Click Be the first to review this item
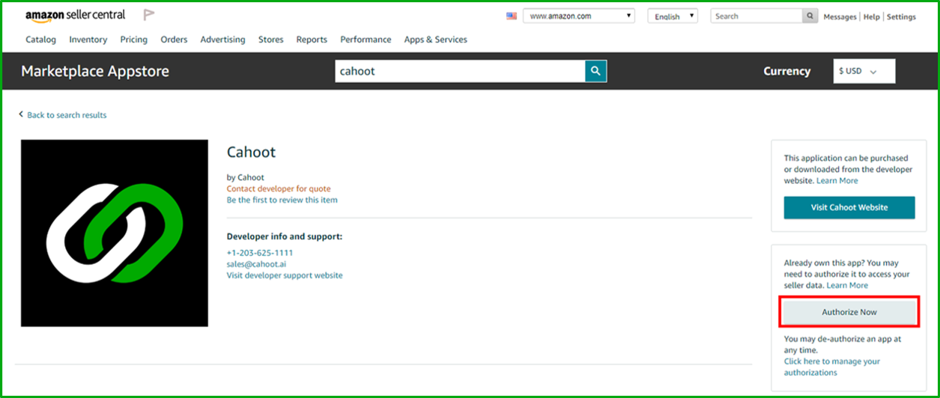This screenshot has width=940, height=398. click(282, 200)
